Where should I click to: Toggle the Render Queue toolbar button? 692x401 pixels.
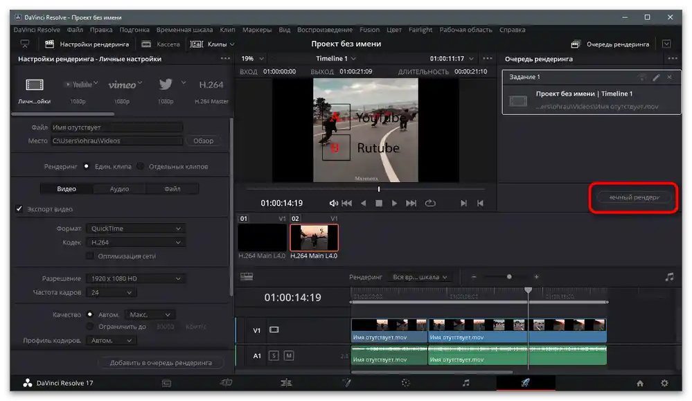pyautogui.click(x=610, y=44)
